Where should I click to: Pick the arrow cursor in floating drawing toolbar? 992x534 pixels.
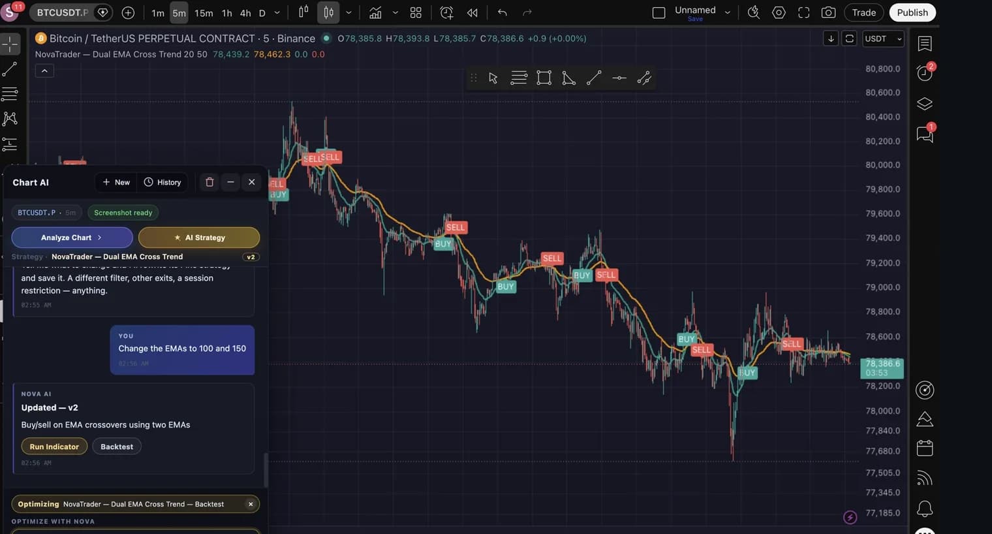493,78
